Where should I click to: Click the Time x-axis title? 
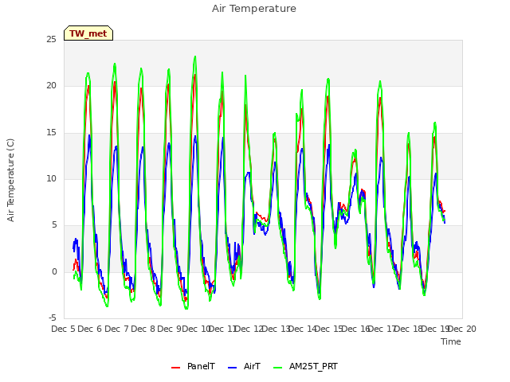click(451, 341)
